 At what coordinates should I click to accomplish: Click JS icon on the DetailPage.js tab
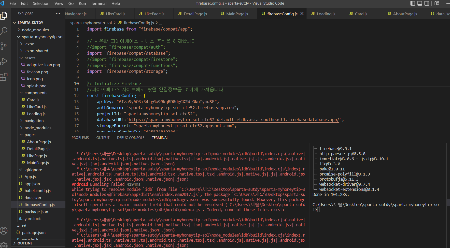click(x=180, y=13)
